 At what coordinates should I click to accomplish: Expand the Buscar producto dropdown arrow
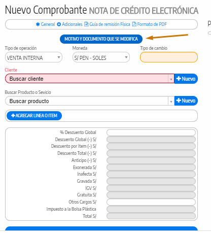(x=171, y=102)
